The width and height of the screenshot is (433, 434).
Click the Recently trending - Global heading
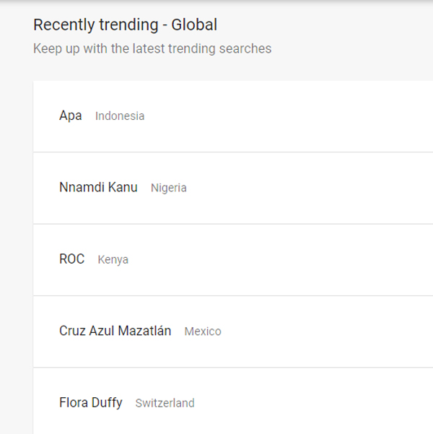click(125, 25)
